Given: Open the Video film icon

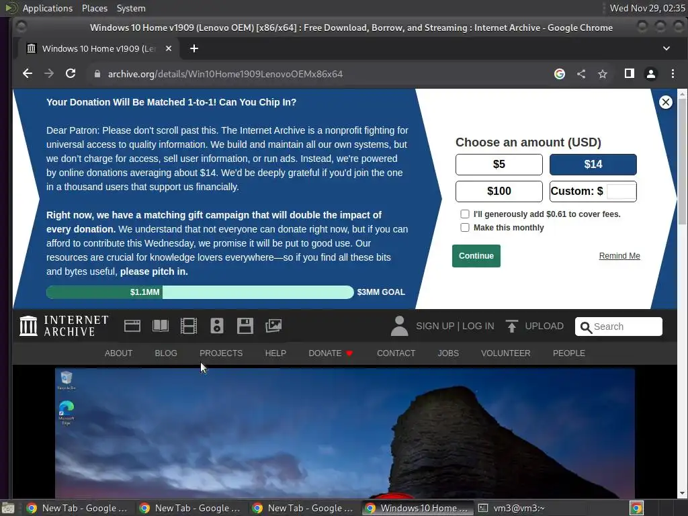Looking at the screenshot, I should 189,326.
